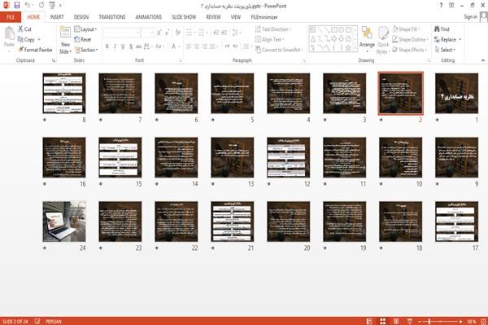Toggle Bold formatting button
Image resolution: width=488 pixels, height=325 pixels.
point(107,46)
